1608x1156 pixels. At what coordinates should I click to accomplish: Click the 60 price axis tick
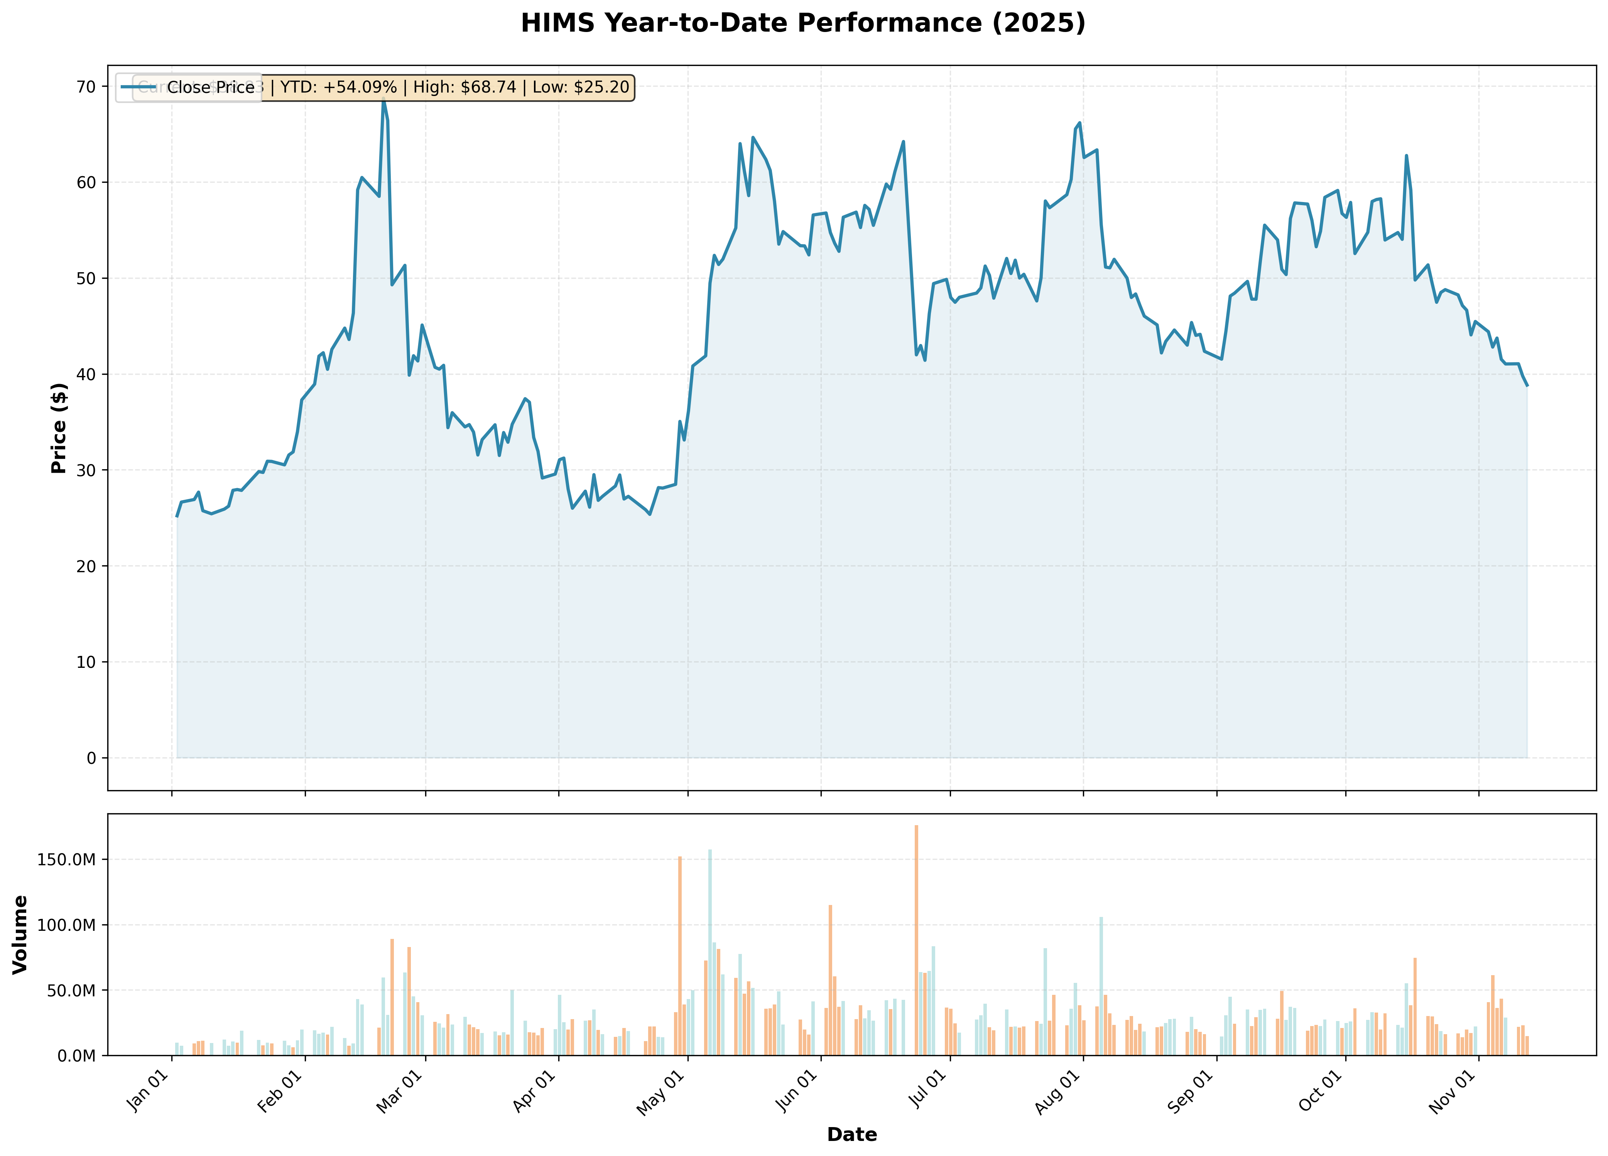pos(86,183)
